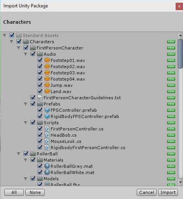Click the HeadBob.cs C# script icon

pyautogui.click(x=47, y=135)
